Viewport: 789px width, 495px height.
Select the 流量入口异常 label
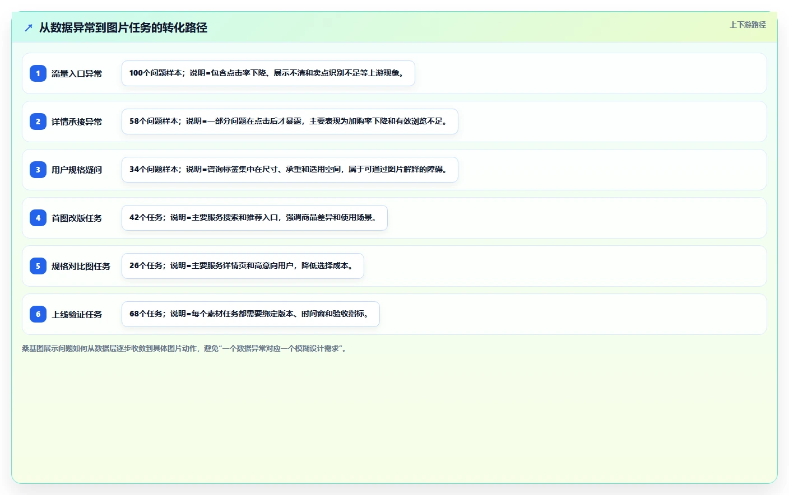pyautogui.click(x=77, y=73)
